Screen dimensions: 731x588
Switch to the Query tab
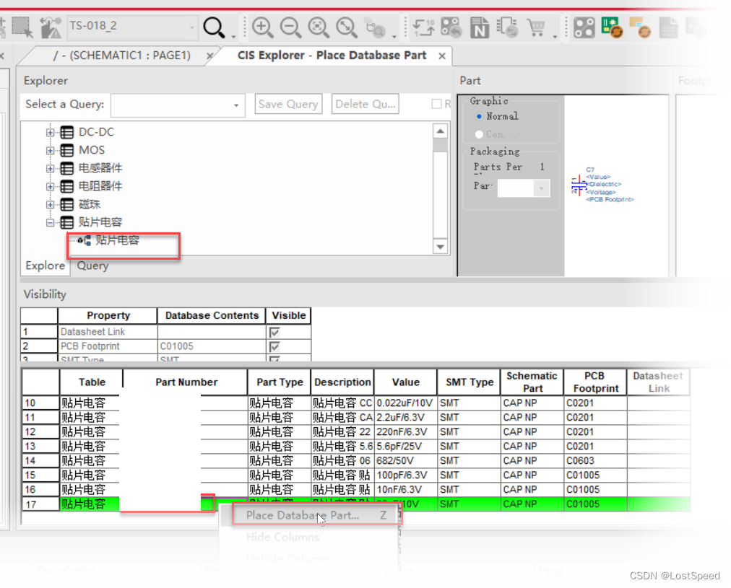pyautogui.click(x=92, y=266)
